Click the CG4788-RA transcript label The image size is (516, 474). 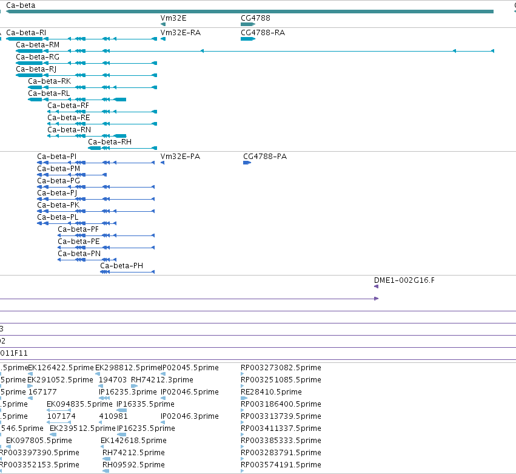click(x=263, y=33)
